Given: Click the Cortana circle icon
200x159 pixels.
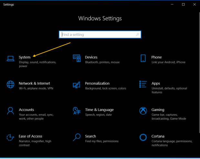Looking at the screenshot, I should pos(143,137).
